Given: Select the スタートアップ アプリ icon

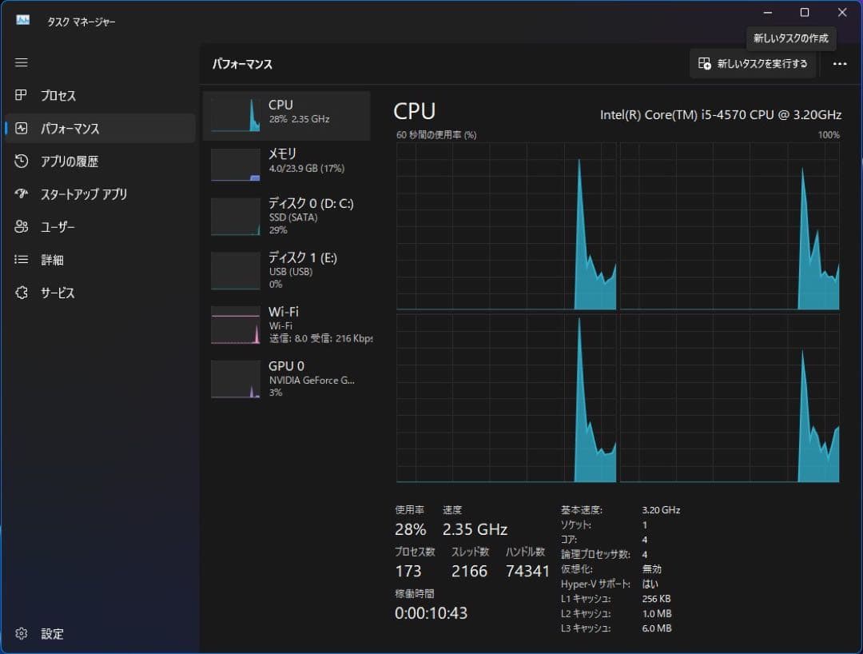Looking at the screenshot, I should [x=22, y=193].
